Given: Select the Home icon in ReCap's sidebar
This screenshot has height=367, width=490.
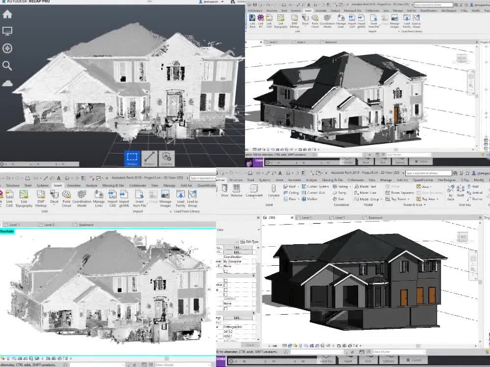Looking at the screenshot, I should coord(7,15).
